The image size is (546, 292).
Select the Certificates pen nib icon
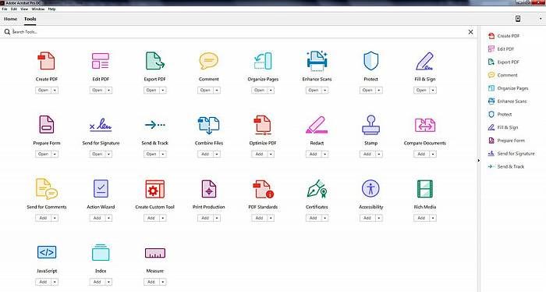click(x=317, y=189)
